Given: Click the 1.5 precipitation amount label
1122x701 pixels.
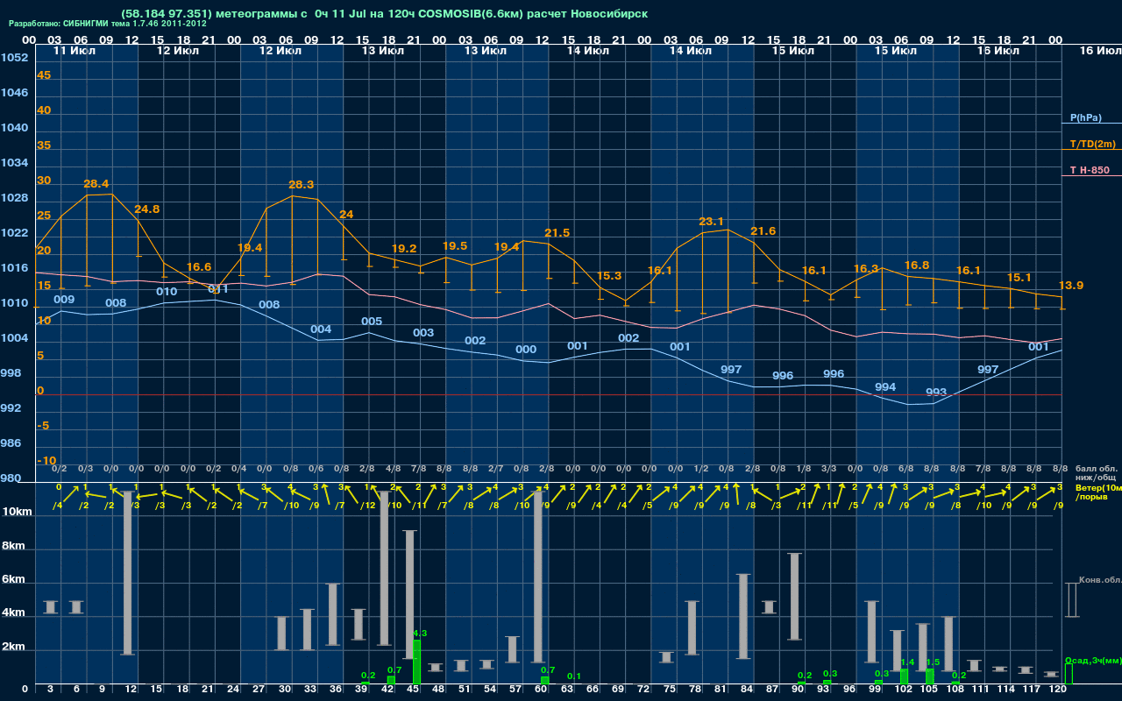Looking at the screenshot, I should point(933,662).
